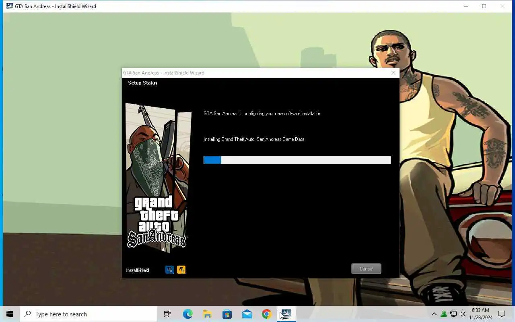Click the installation progress bar
The width and height of the screenshot is (515, 322).
pyautogui.click(x=297, y=160)
